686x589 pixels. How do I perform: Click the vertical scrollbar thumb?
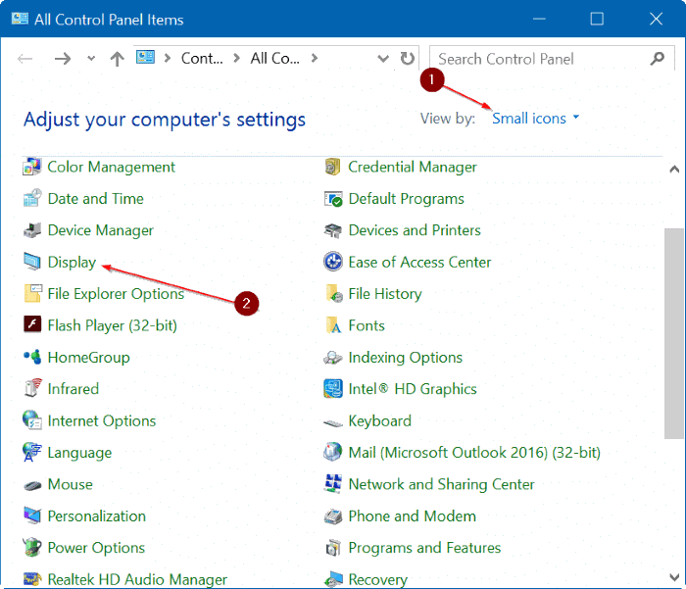point(674,333)
